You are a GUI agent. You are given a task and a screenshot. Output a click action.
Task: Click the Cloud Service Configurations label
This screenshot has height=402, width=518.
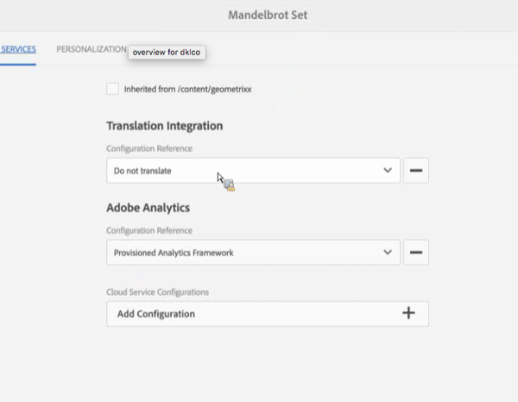click(x=158, y=292)
